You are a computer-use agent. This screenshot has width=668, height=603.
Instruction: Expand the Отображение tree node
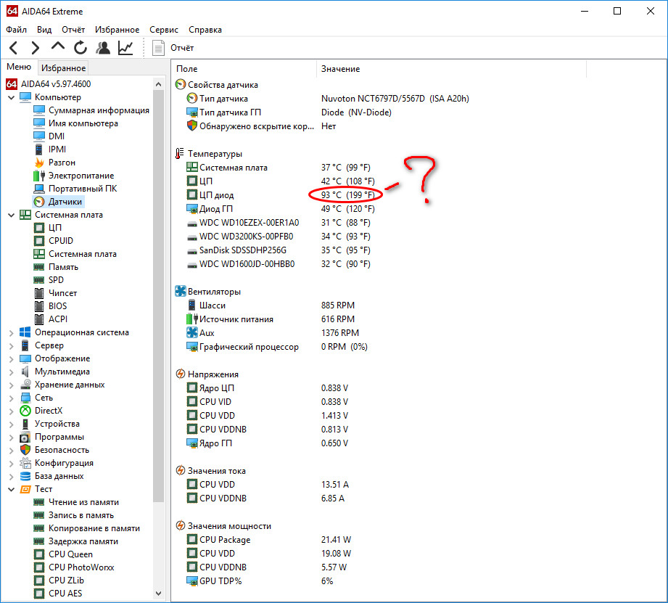11,358
